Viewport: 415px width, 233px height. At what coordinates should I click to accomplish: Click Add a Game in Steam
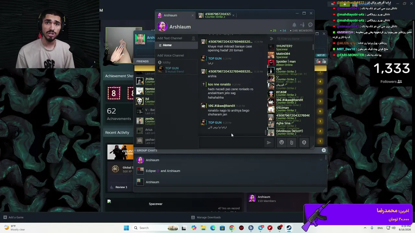(13, 217)
